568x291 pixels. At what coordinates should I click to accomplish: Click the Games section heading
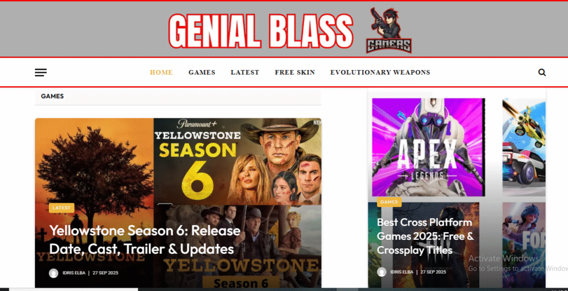coord(52,96)
